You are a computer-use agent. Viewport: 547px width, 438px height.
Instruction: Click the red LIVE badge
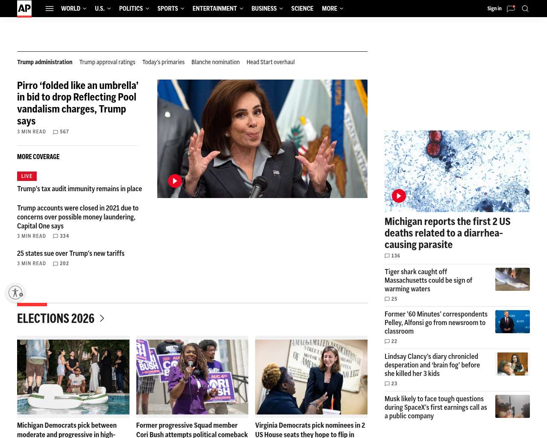(27, 176)
